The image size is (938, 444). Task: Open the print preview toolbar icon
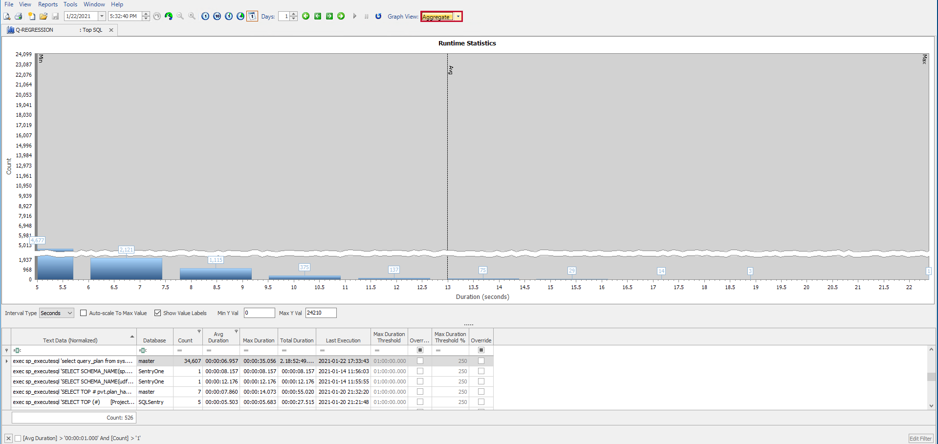point(7,16)
